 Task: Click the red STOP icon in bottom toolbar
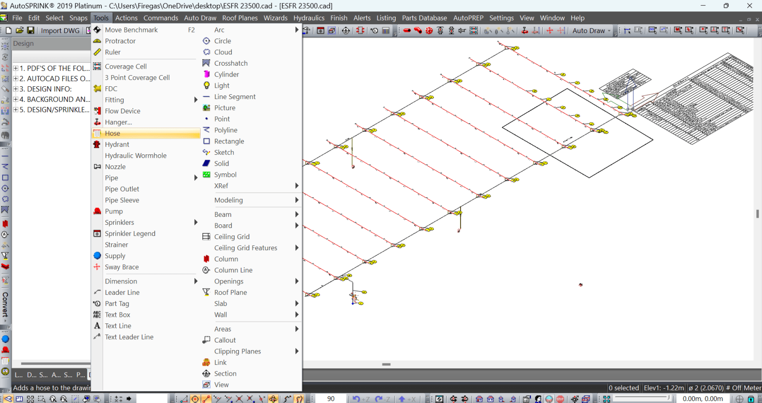560,399
